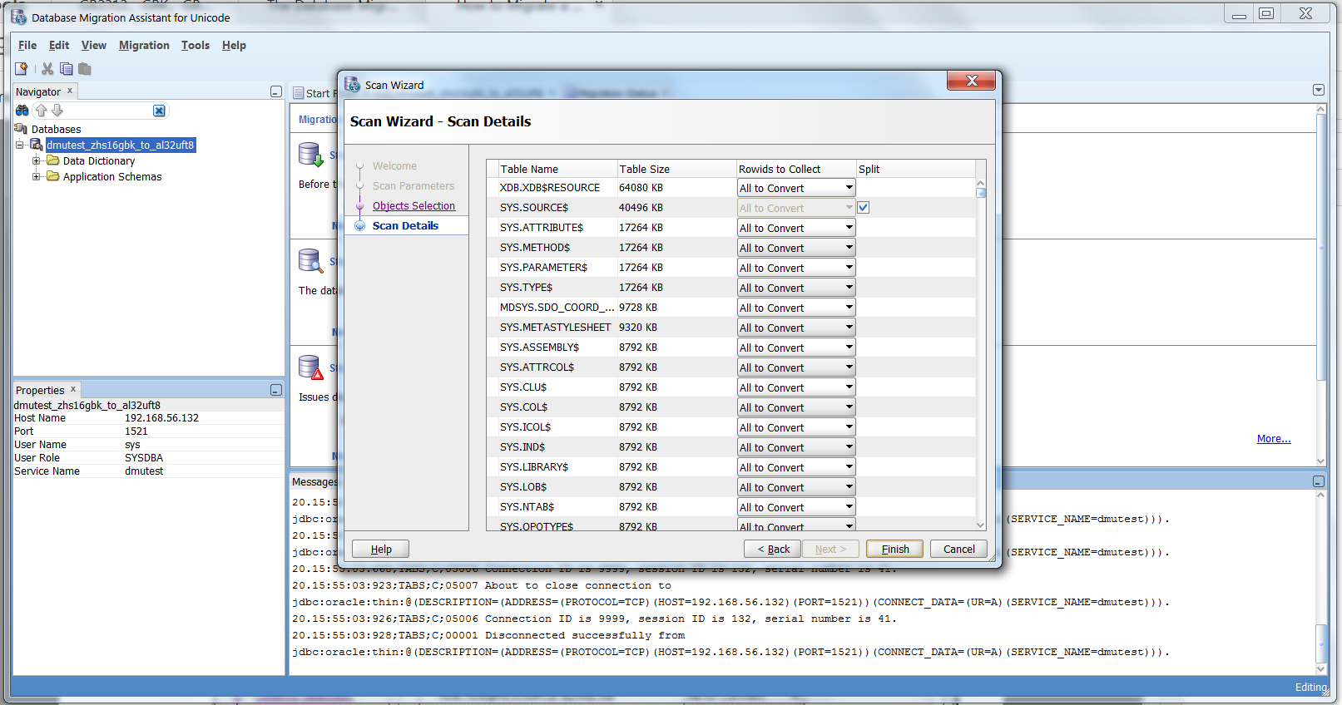1342x705 pixels.
Task: Select the Databases root tree item
Action: (56, 129)
